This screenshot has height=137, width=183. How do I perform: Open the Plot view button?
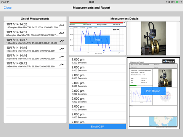[97, 40]
